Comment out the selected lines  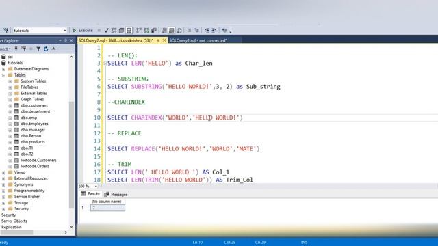(x=189, y=30)
